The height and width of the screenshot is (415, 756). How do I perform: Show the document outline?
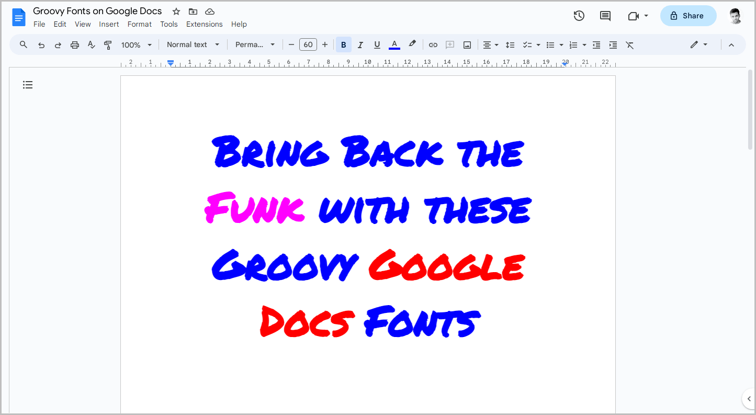click(x=28, y=85)
